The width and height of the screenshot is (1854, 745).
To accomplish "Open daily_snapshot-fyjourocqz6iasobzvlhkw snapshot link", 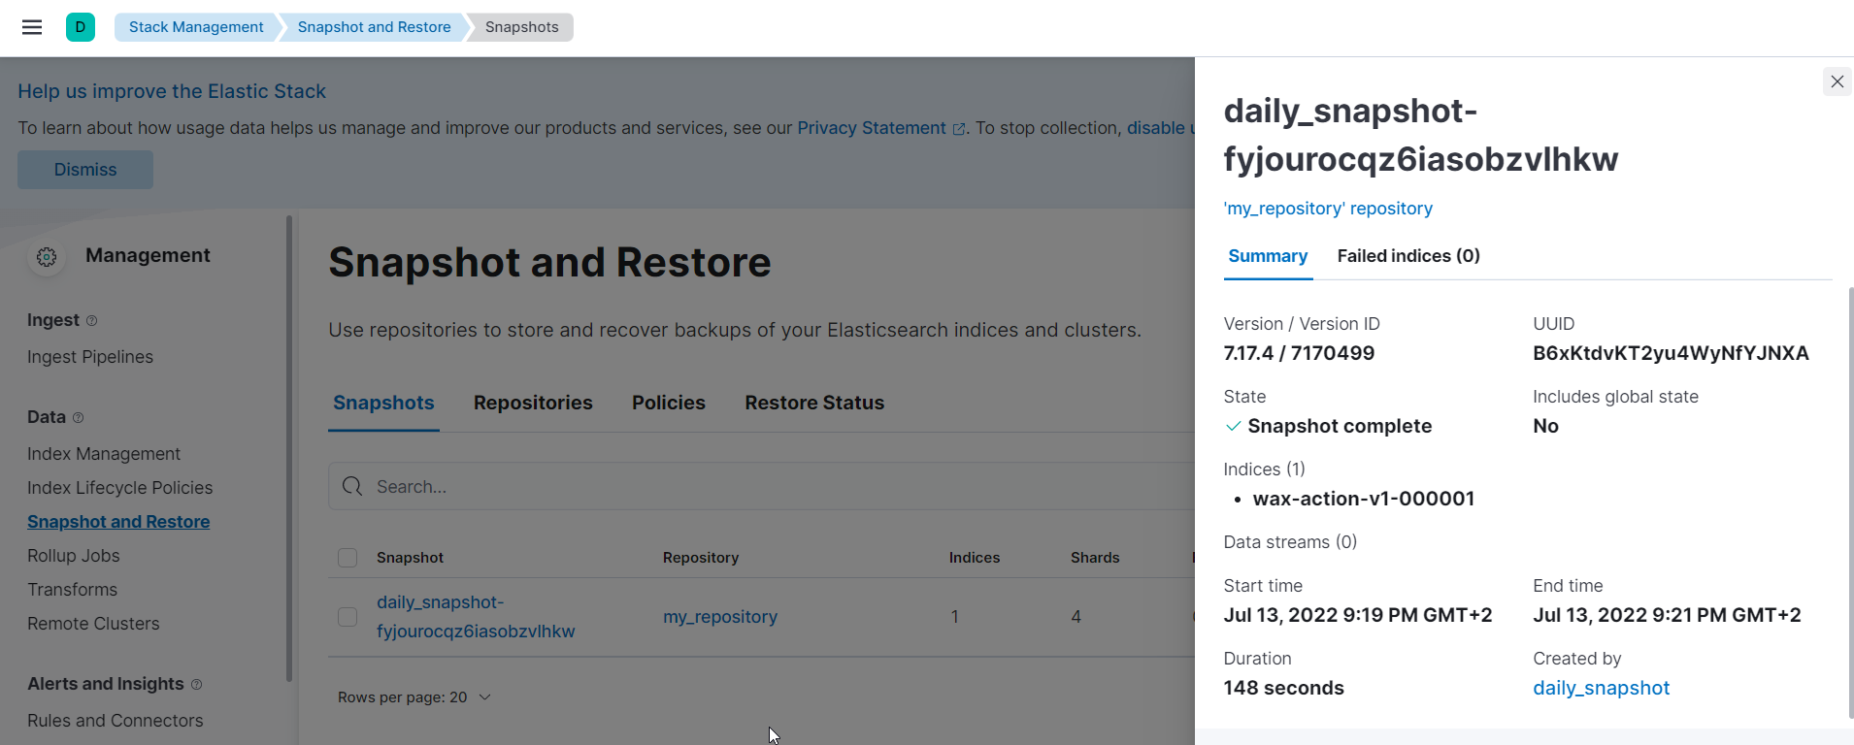I will pos(476,617).
